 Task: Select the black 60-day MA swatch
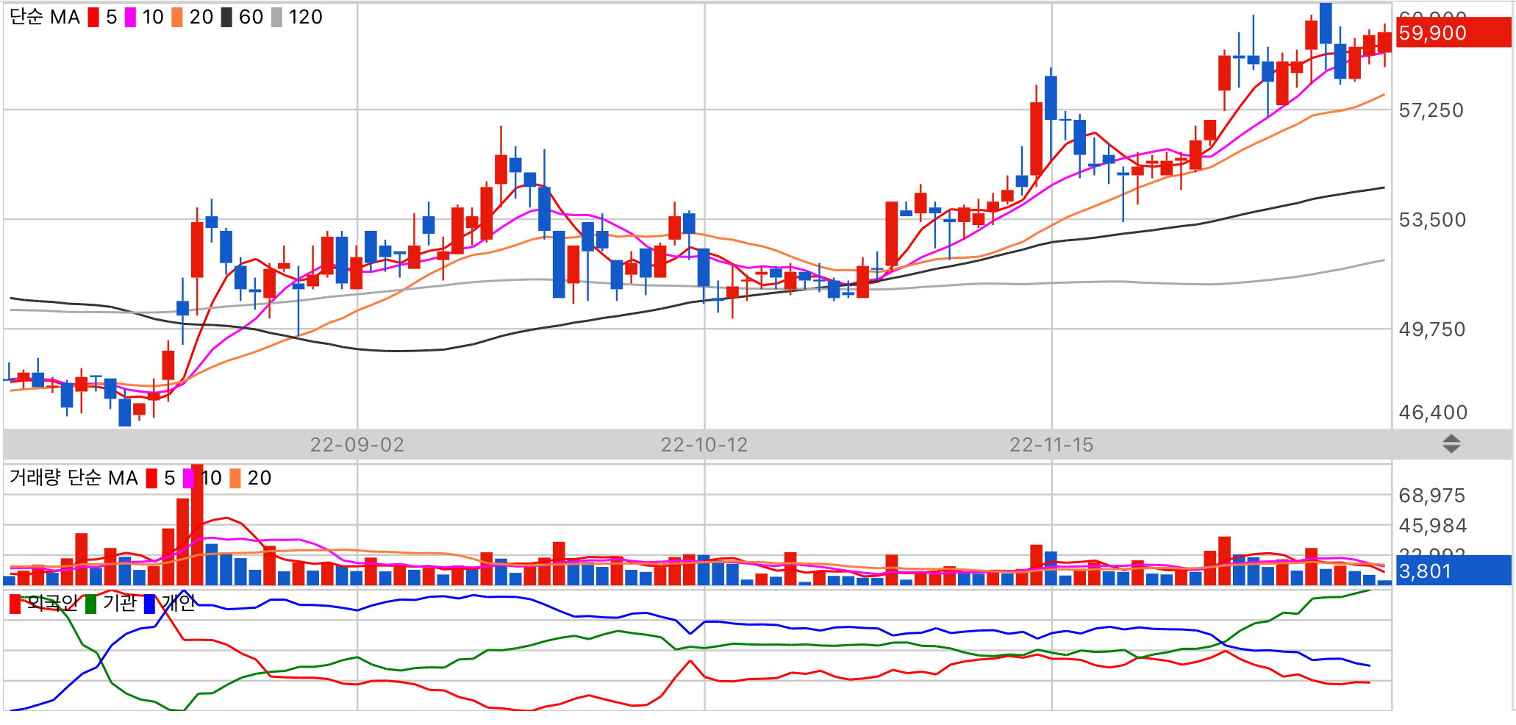(x=226, y=17)
